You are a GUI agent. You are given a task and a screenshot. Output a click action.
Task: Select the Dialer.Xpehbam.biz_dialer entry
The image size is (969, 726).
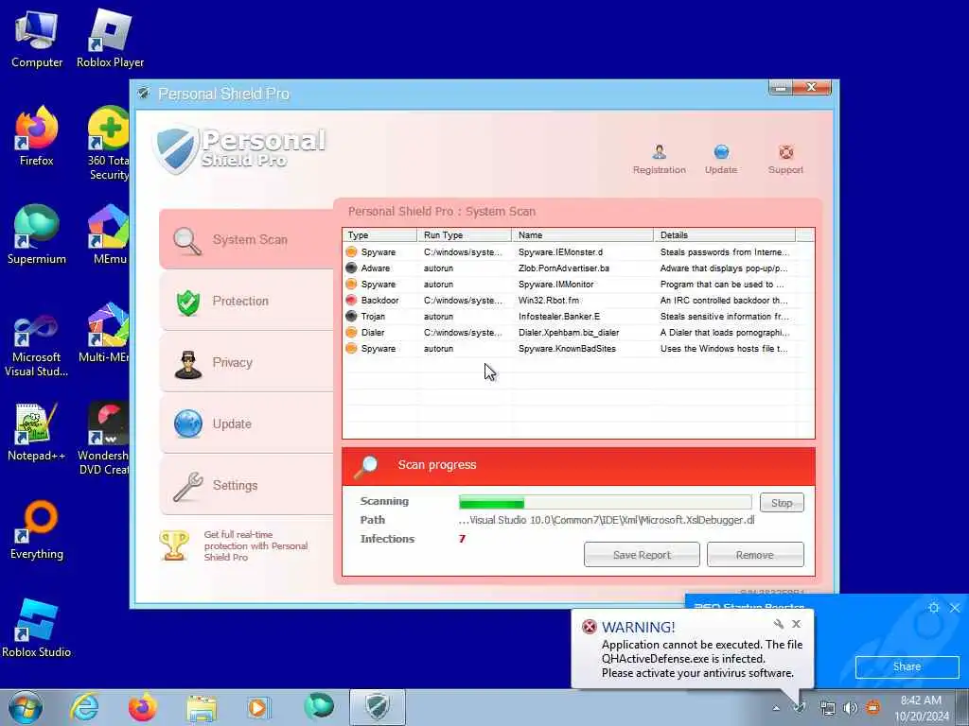(578, 332)
